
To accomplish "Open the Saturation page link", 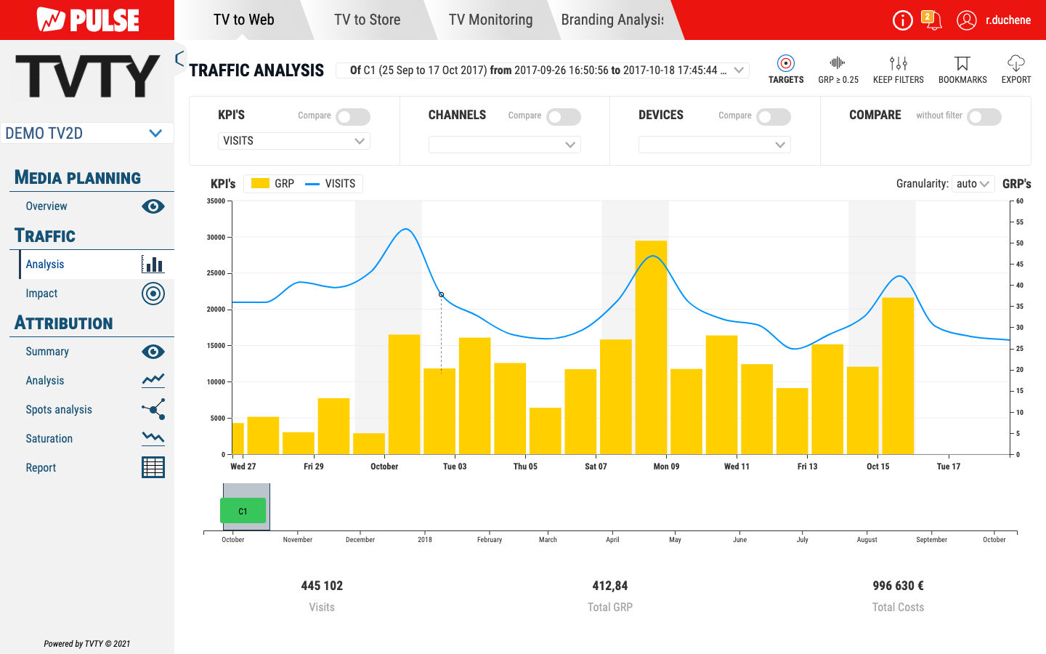I will tap(49, 439).
